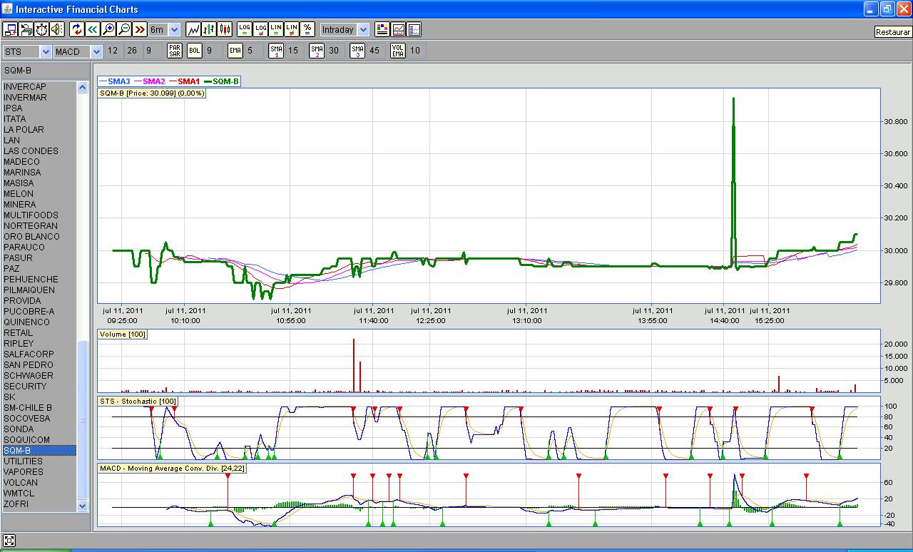Toggle the BOL Bollinger bands indicator

click(195, 51)
